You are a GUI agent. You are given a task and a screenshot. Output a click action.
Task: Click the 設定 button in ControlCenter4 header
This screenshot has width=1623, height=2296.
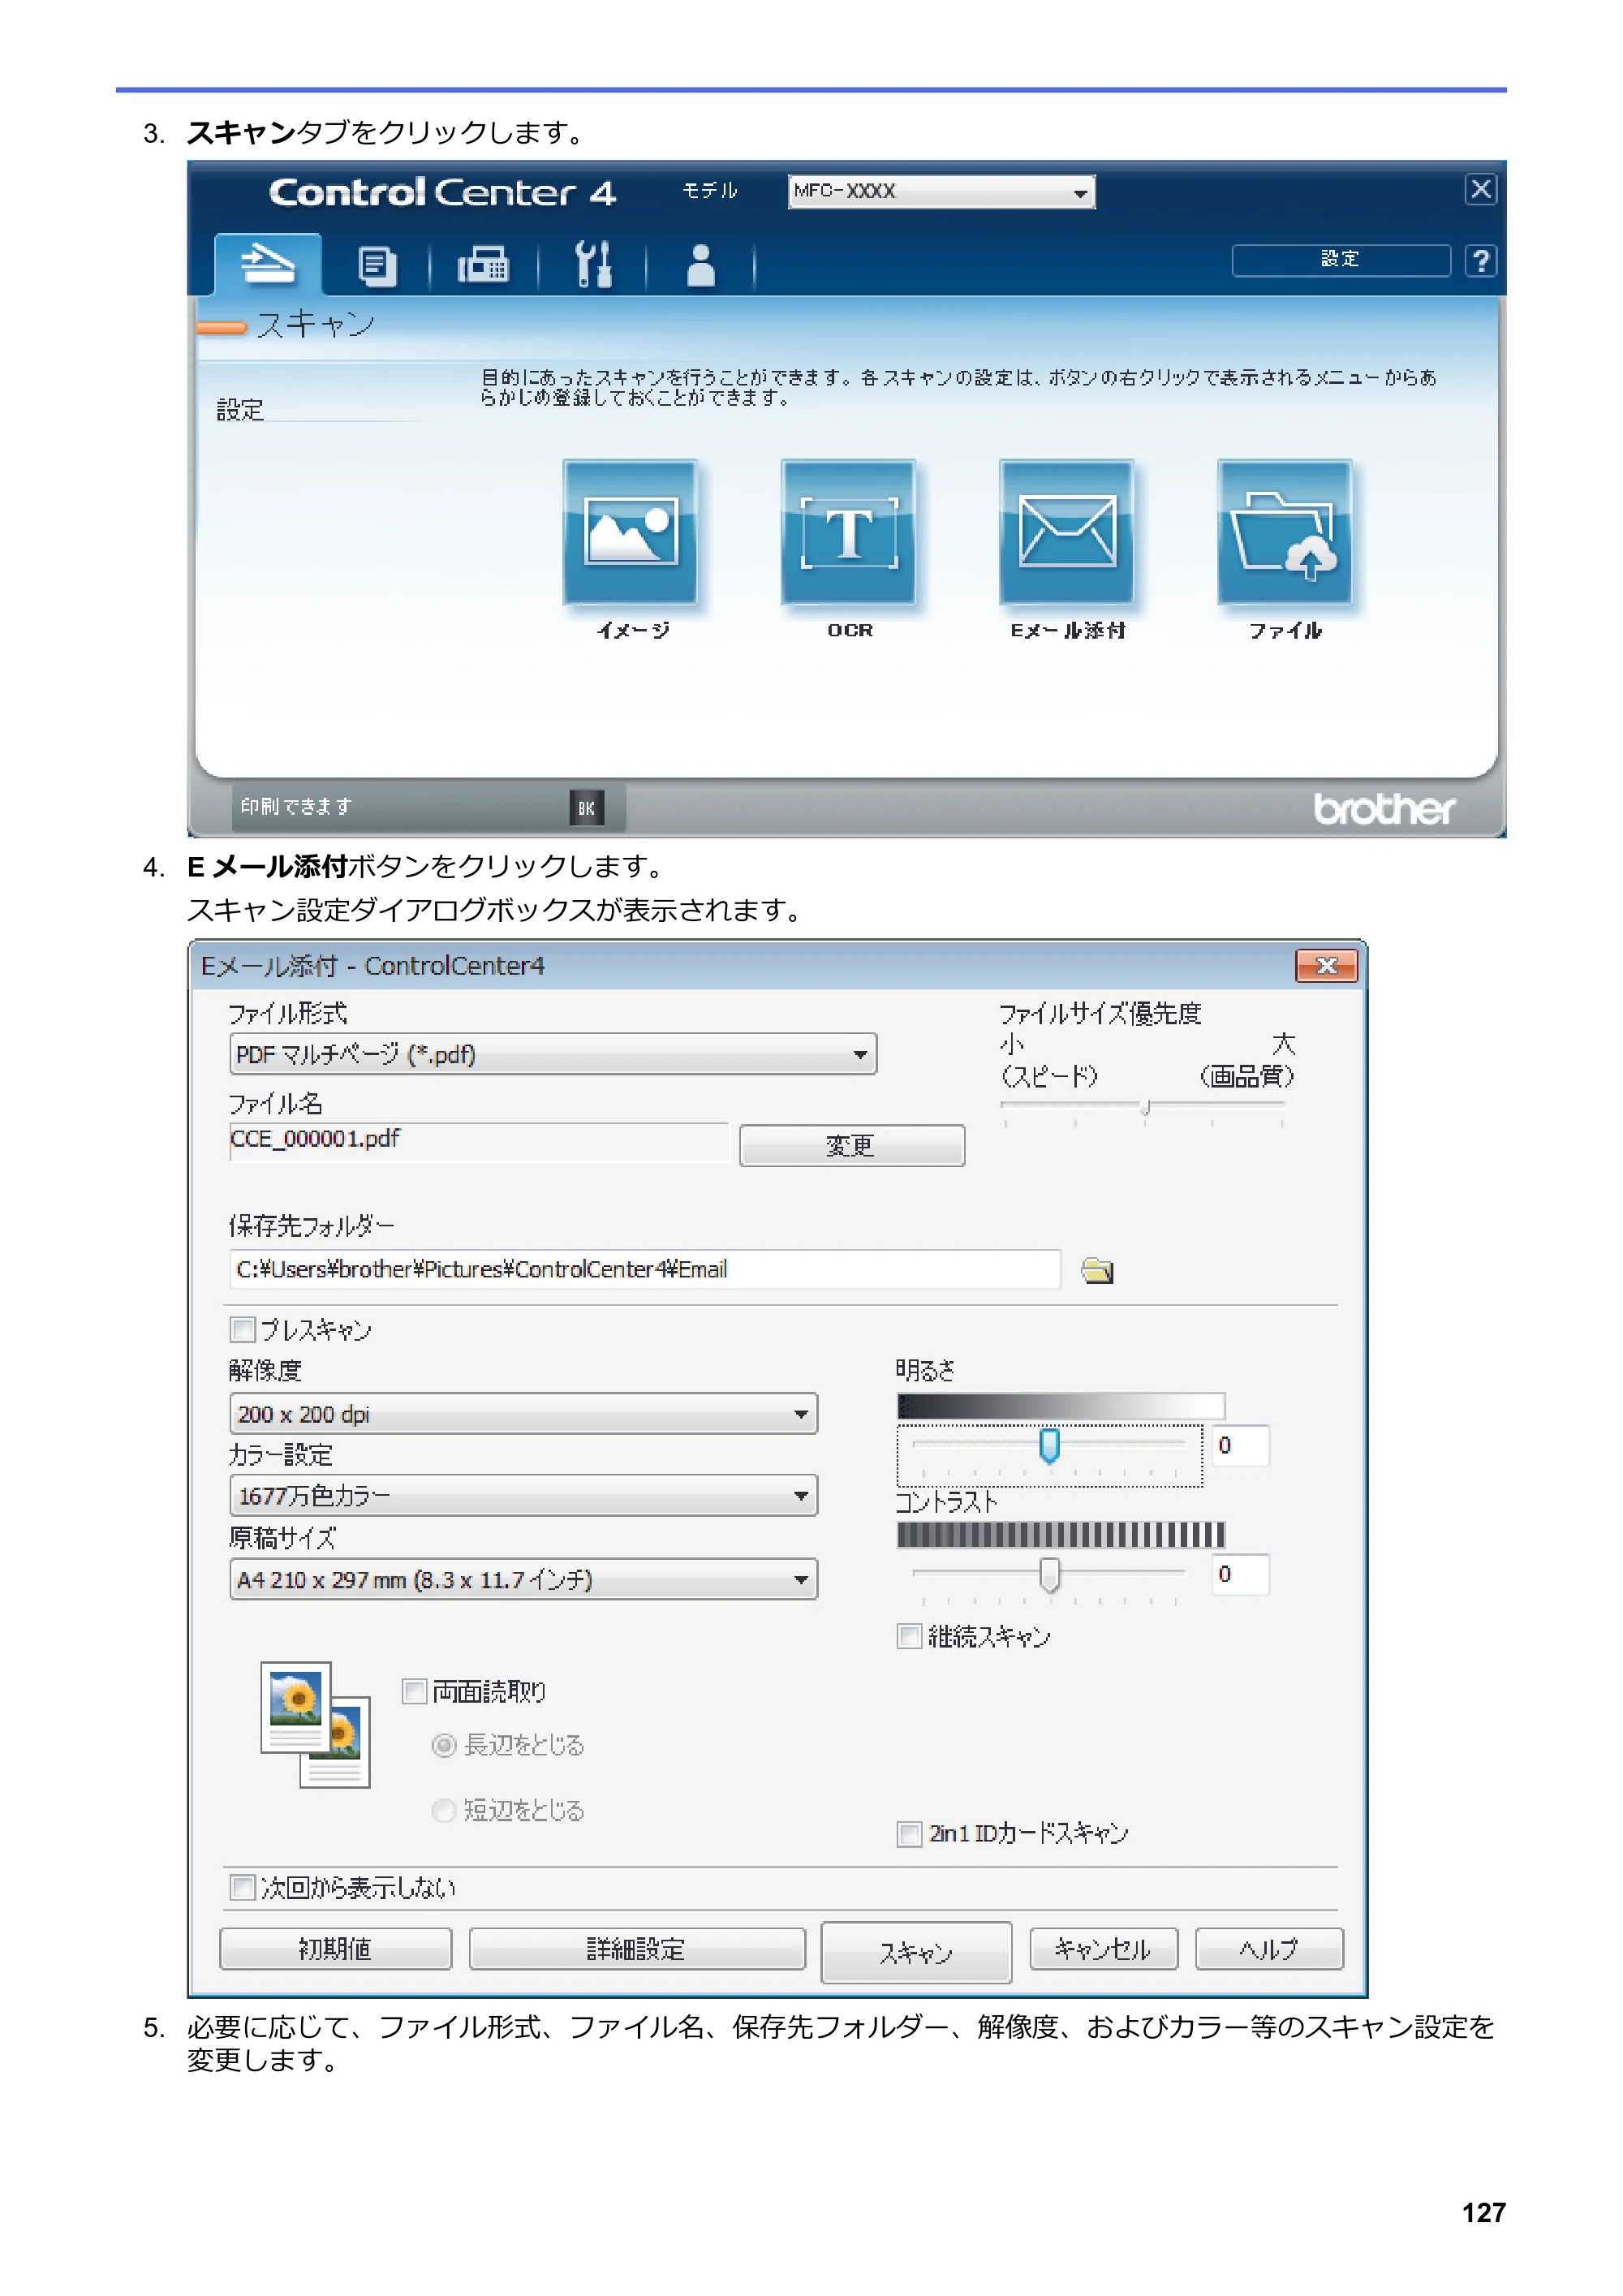1341,260
